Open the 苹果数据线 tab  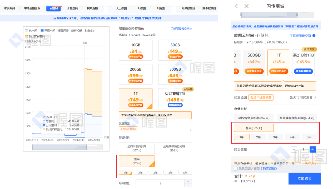[188, 8]
